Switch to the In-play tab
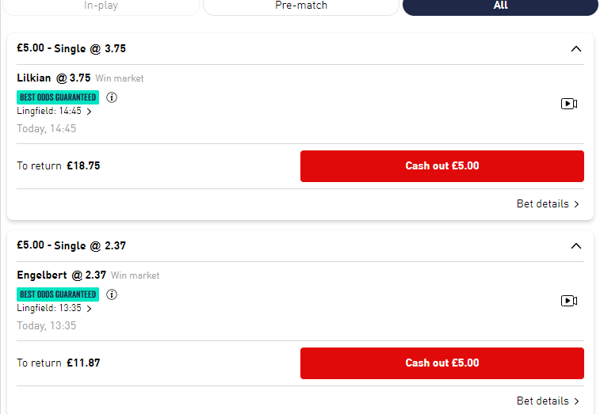This screenshot has height=414, width=600. (x=101, y=6)
